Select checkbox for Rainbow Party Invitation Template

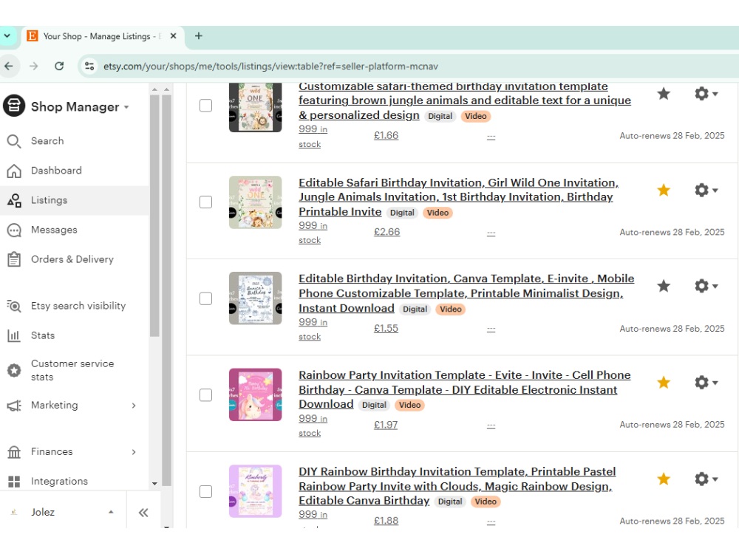pos(205,394)
